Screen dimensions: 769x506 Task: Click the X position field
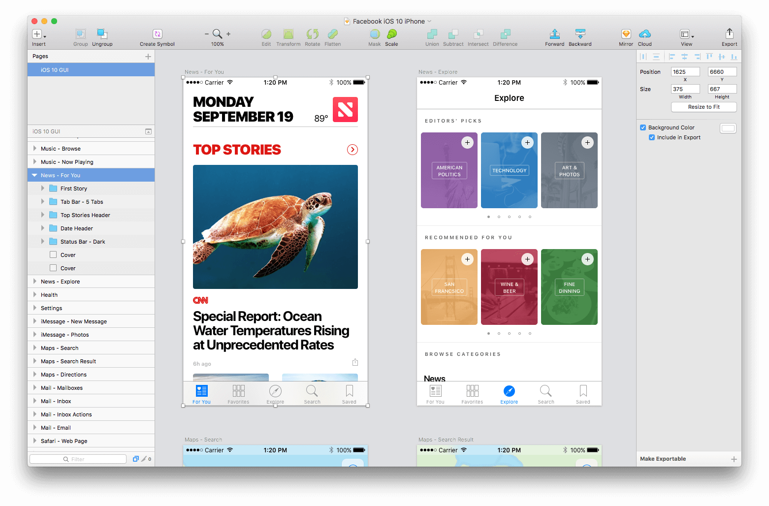pos(685,72)
